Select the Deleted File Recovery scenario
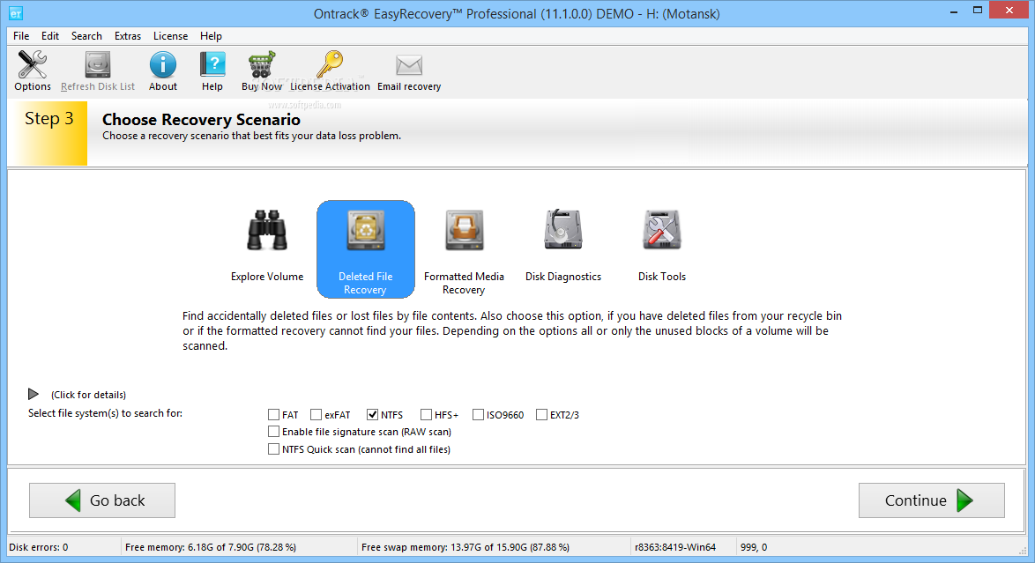Viewport: 1035px width, 563px height. 366,249
